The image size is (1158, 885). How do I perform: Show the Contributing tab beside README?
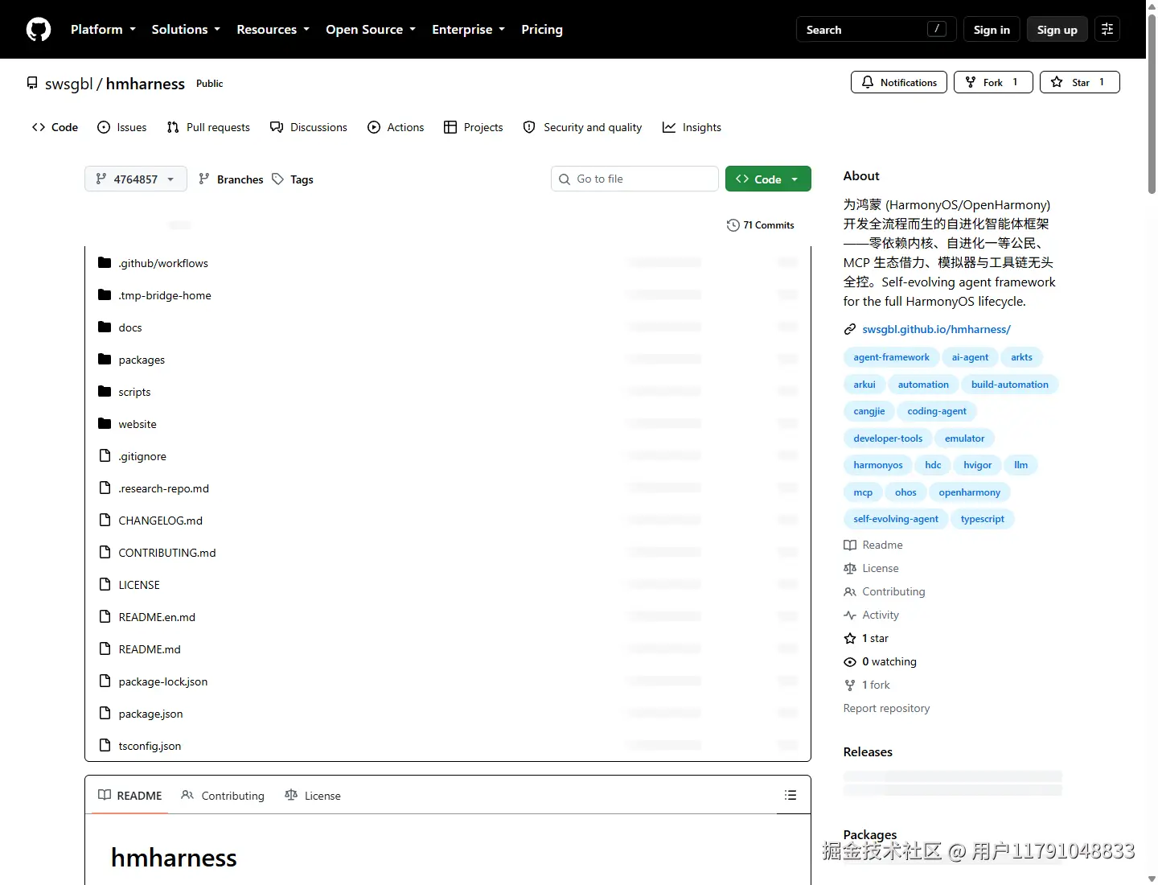[x=223, y=795]
